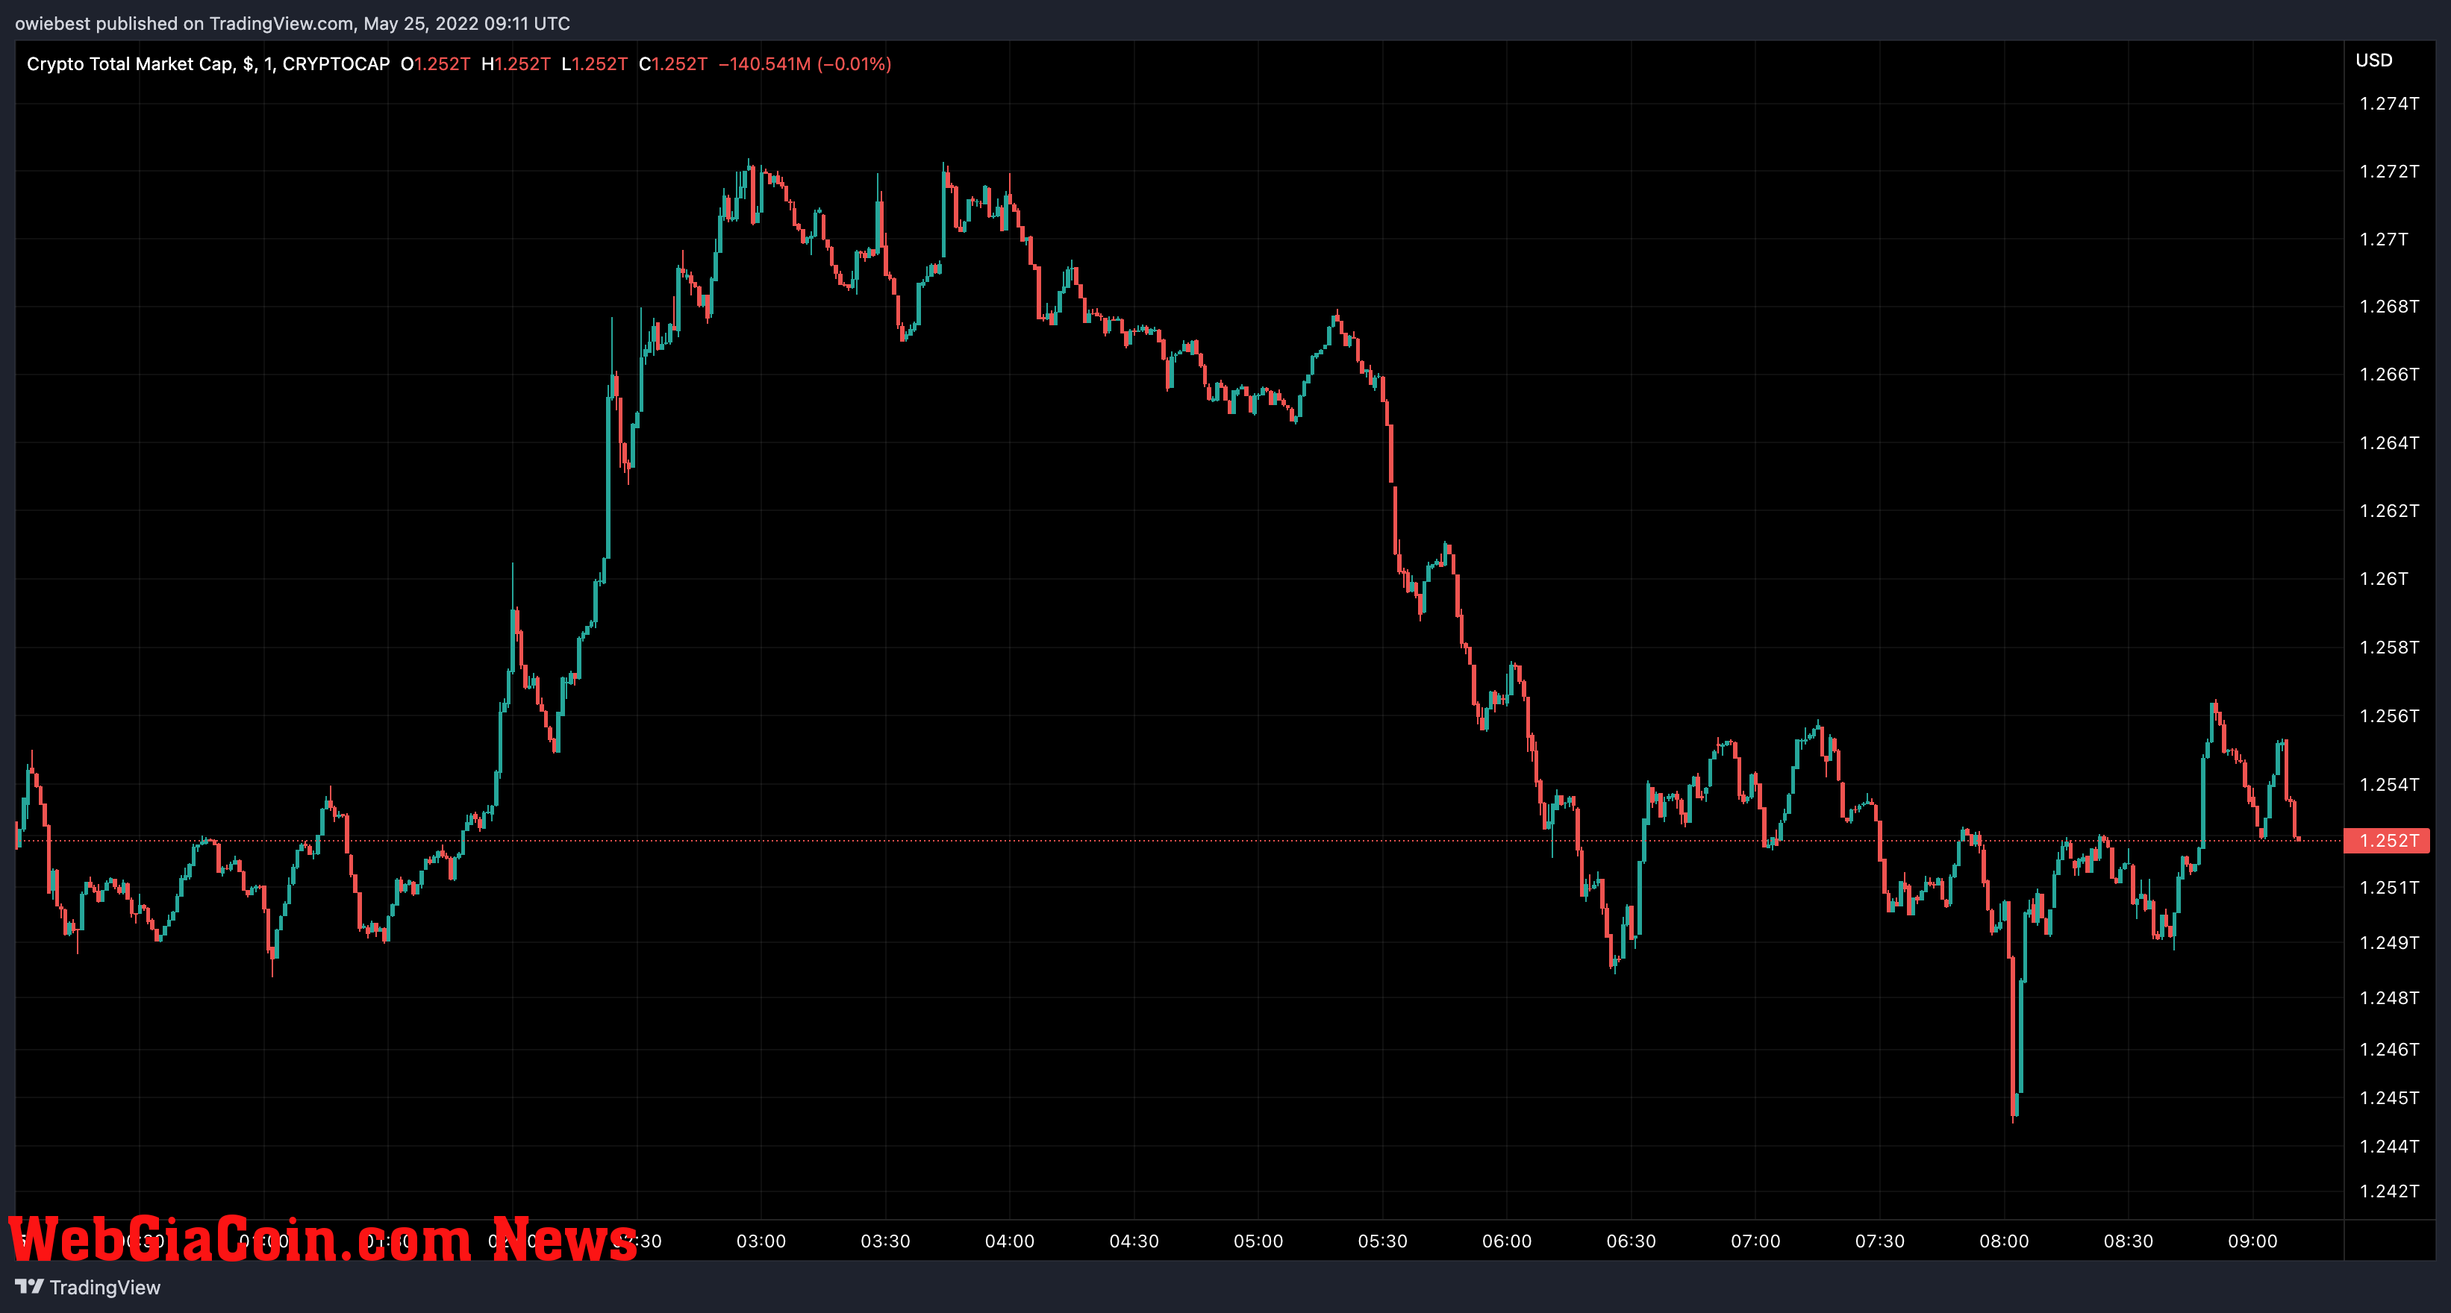Click the 1.242T price axis label
This screenshot has width=2451, height=1313.
click(x=2389, y=1191)
